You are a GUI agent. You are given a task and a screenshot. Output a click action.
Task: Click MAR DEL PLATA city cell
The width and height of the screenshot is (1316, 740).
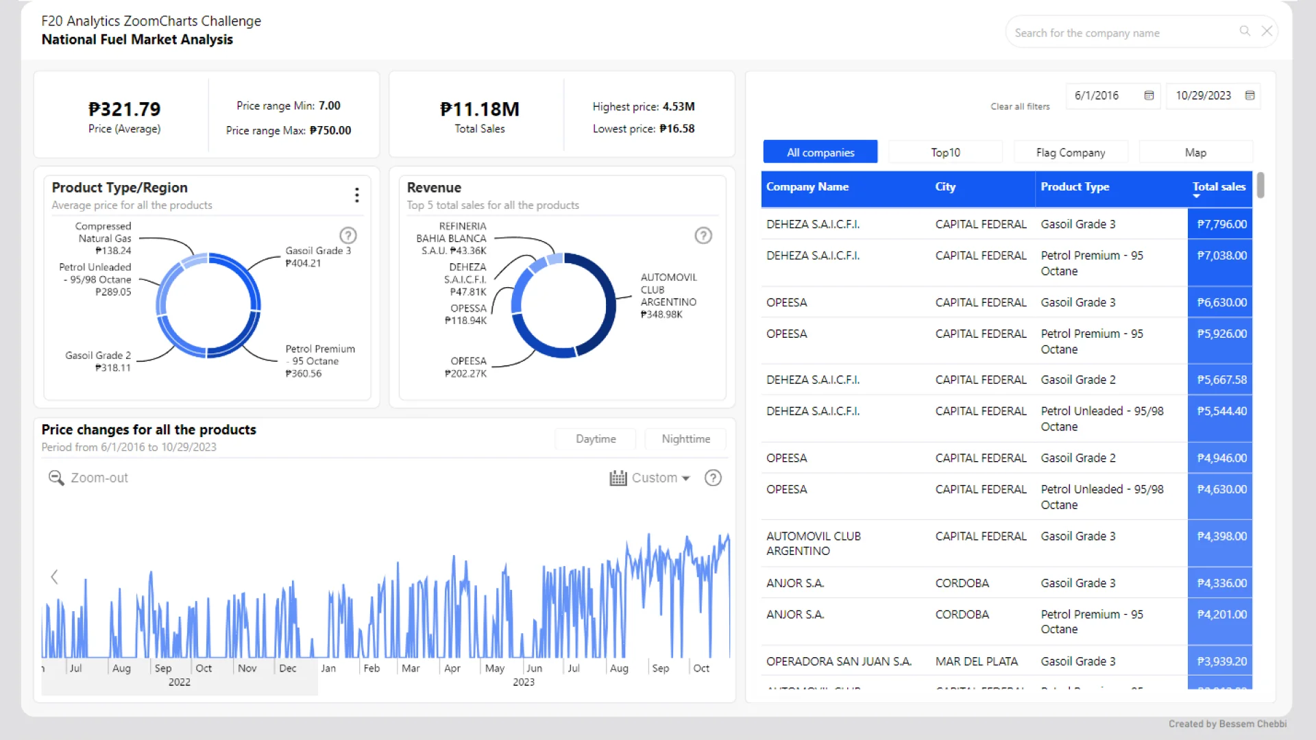tap(976, 661)
